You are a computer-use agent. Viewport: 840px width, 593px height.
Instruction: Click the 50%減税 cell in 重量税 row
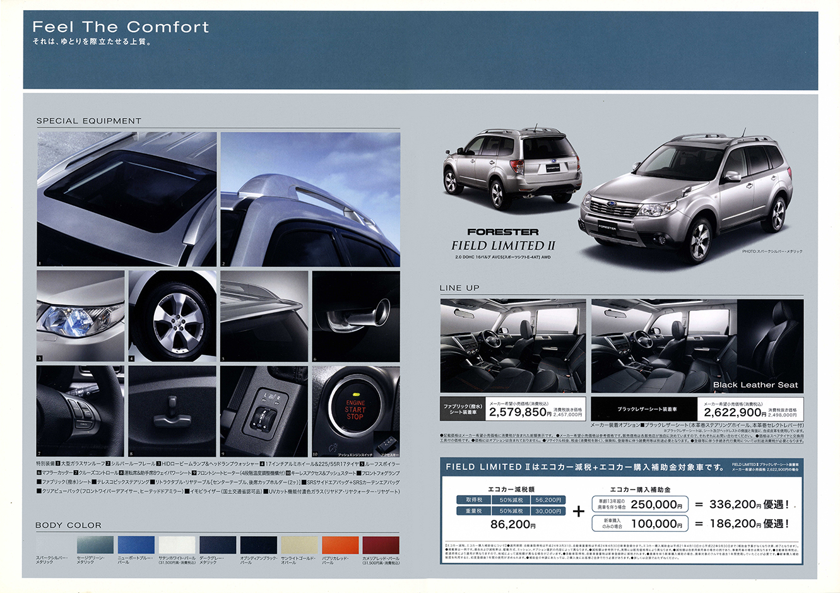[x=511, y=511]
